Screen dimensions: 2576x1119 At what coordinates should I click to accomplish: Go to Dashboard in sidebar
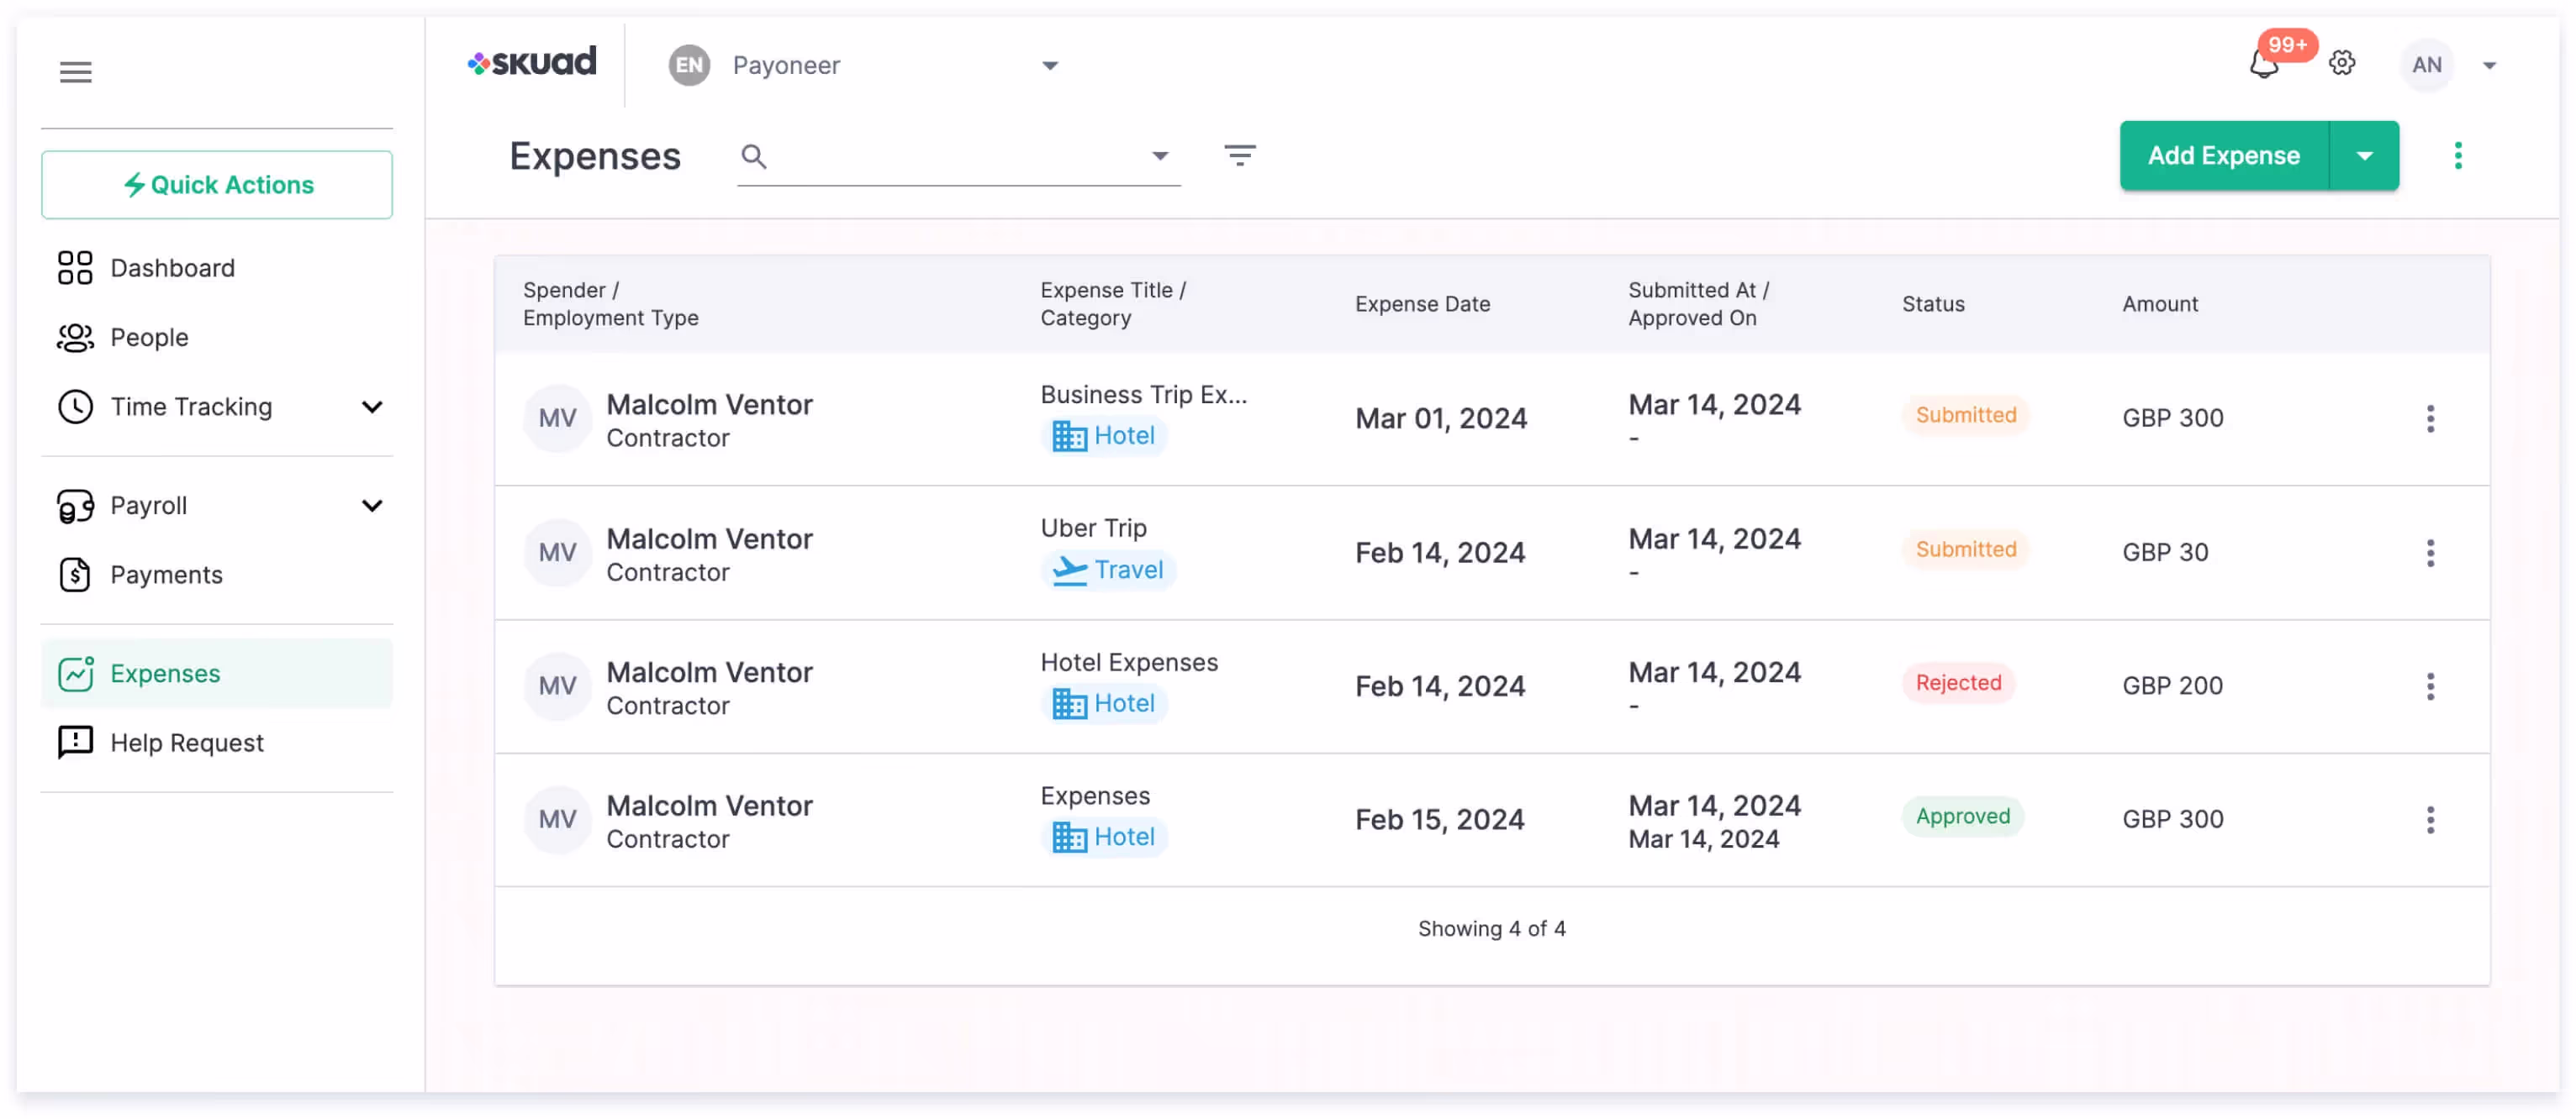point(172,268)
